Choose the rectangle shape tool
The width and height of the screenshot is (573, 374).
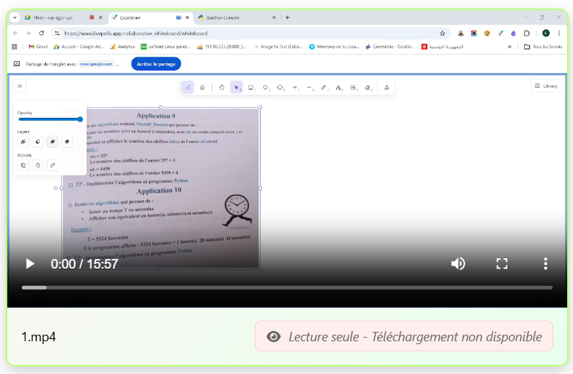point(250,87)
